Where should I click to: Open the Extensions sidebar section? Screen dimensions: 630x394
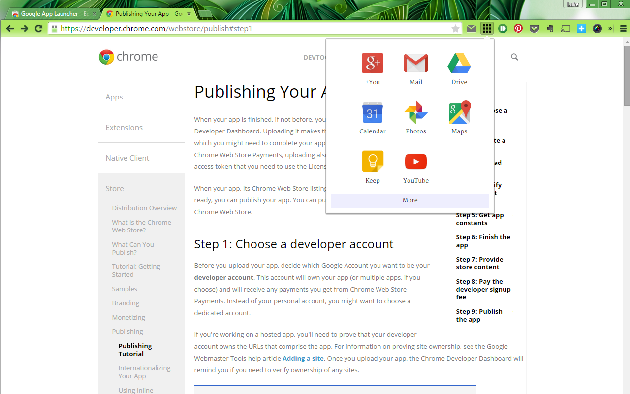tap(124, 128)
